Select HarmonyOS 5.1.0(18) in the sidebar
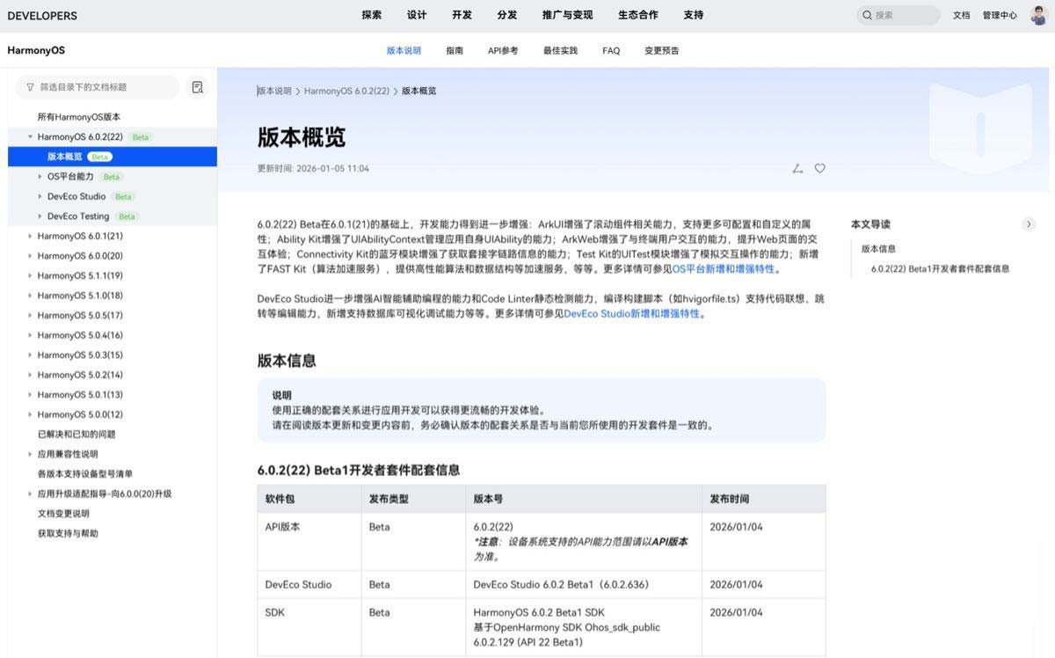The height and width of the screenshot is (658, 1055). (80, 296)
